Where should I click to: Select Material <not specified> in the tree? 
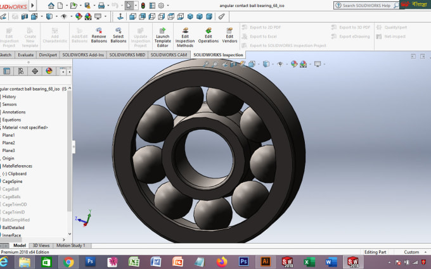click(25, 127)
